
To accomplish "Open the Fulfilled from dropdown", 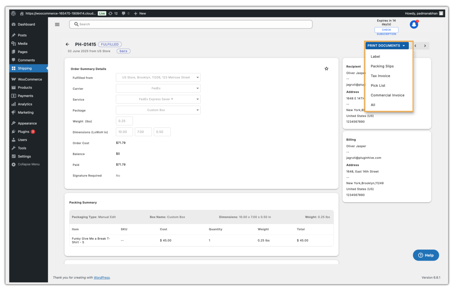I will click(x=158, y=77).
